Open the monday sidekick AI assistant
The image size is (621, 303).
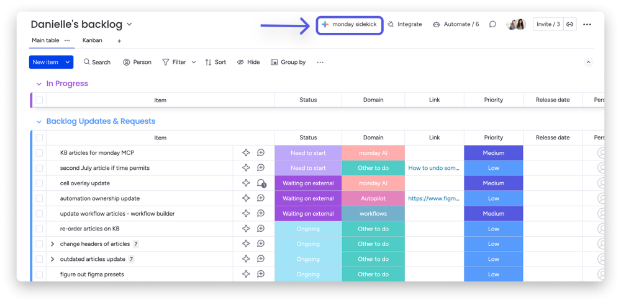pyautogui.click(x=349, y=25)
